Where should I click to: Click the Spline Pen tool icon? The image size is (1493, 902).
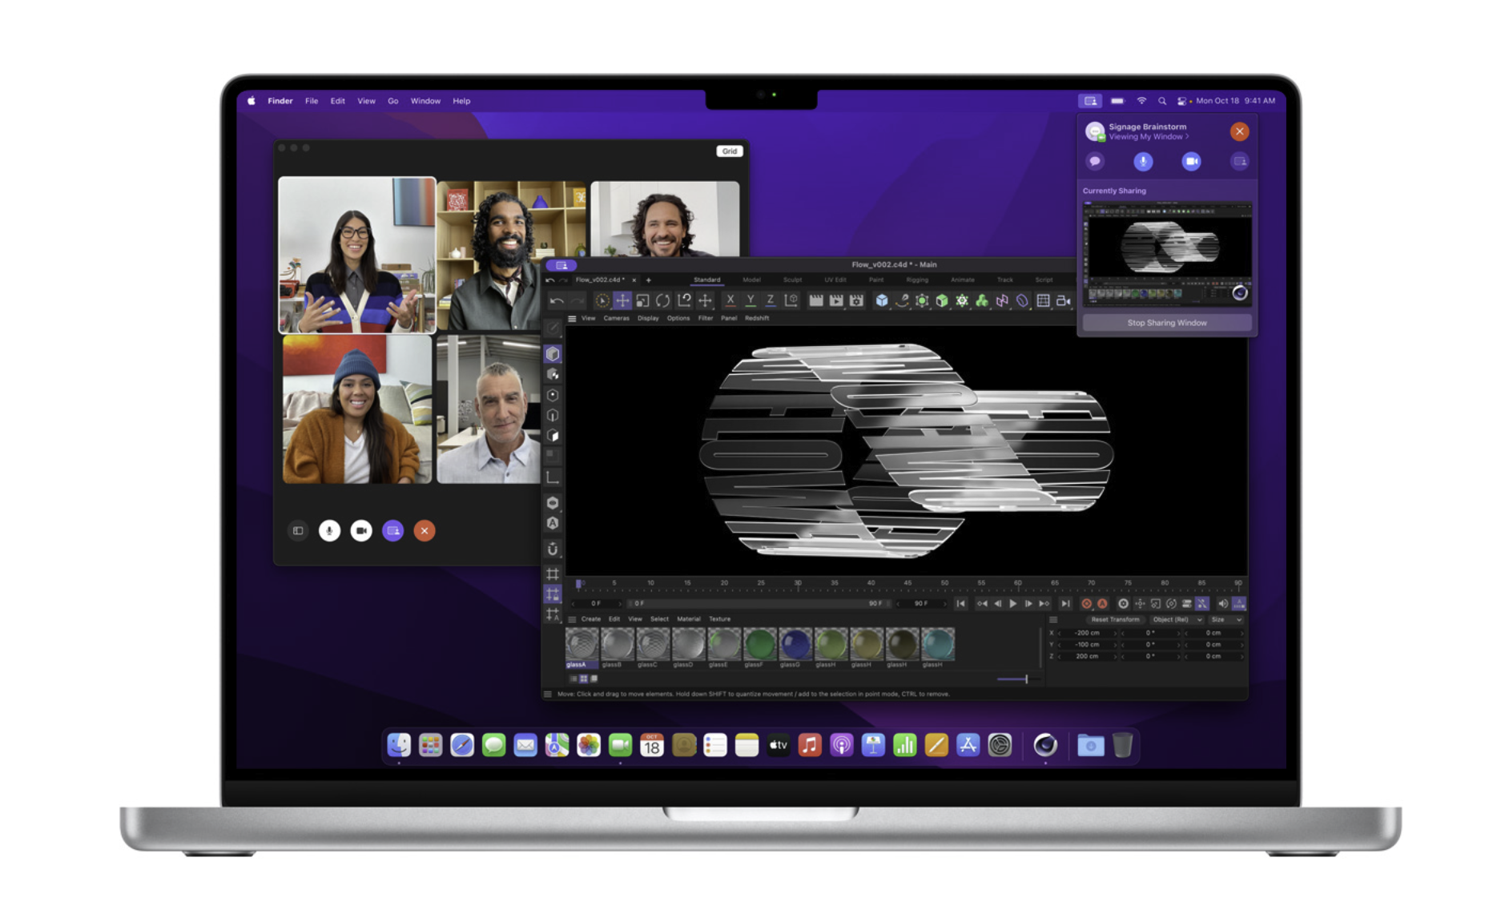902,300
